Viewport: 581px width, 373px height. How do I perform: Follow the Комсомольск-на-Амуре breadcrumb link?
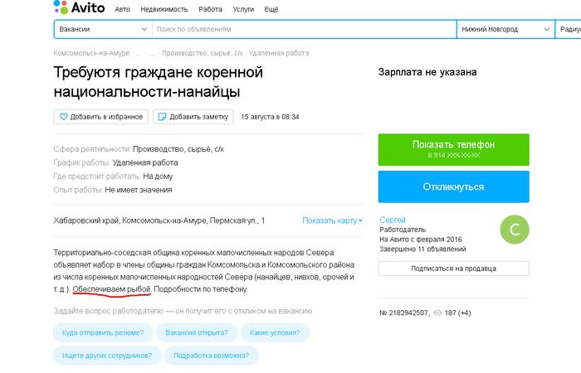(91, 53)
